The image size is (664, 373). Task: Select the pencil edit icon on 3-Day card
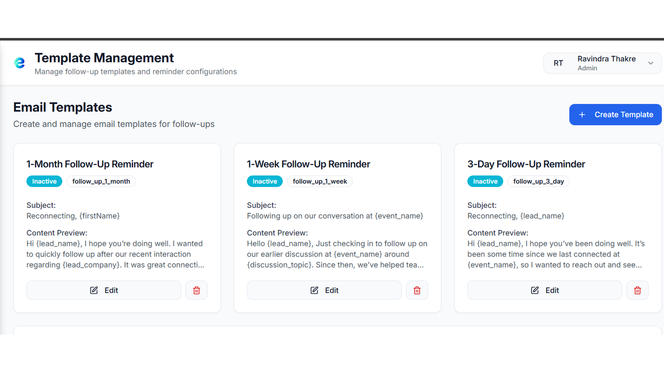(x=535, y=290)
